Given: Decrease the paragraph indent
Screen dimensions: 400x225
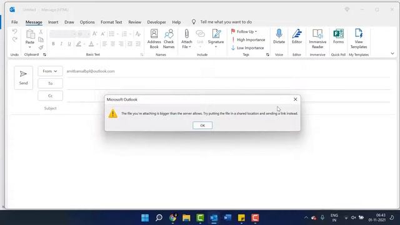Looking at the screenshot, I should pos(130,44).
